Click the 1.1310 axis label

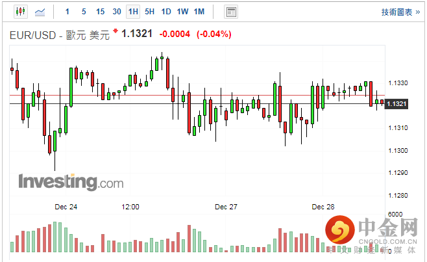tap(398, 127)
